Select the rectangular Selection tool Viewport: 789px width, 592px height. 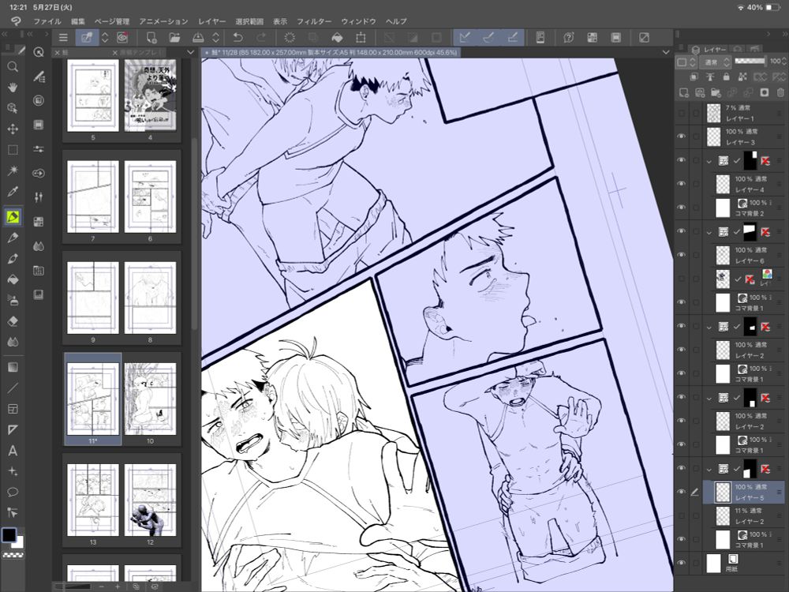13,150
